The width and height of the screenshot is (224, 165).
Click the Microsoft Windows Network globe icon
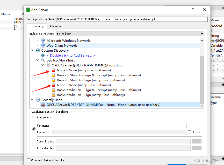pos(43,40)
